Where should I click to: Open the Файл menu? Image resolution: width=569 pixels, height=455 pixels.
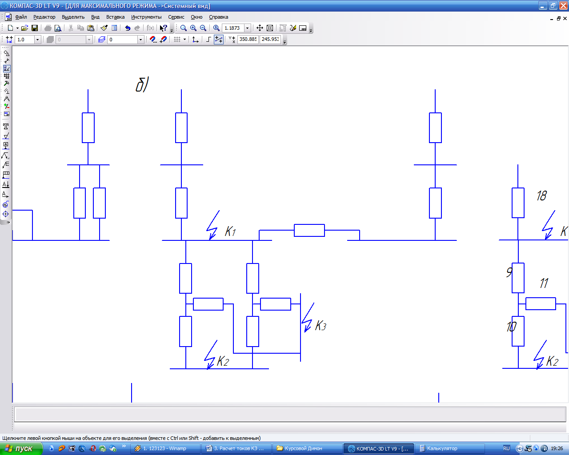pyautogui.click(x=21, y=17)
